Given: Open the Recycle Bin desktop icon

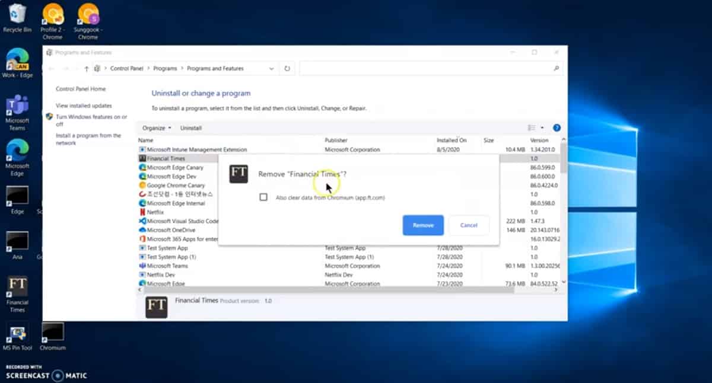Looking at the screenshot, I should click(17, 18).
